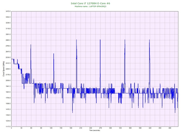181x135 pixels.
Task: Click the 90 seconds x-axis tick label
Action: (41, 128)
